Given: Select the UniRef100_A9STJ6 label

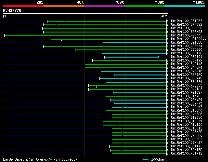Looking at the screenshot, I should [x=187, y=53].
